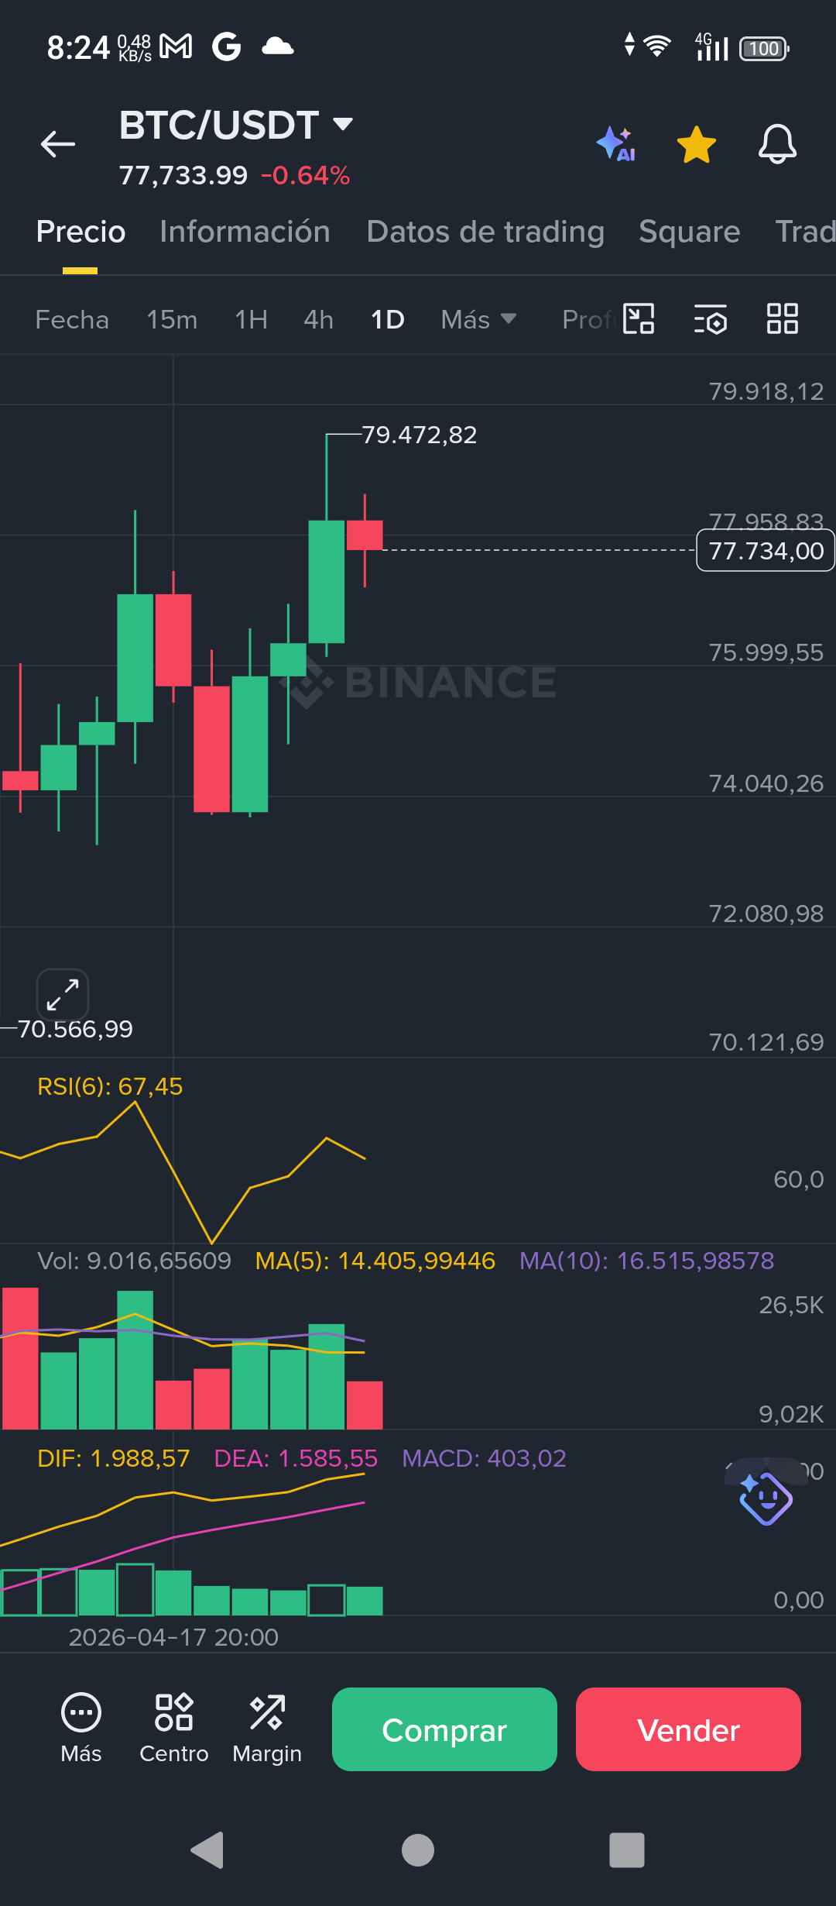Viewport: 836px width, 1906px height.
Task: Select the 15m interval
Action: pyautogui.click(x=172, y=319)
